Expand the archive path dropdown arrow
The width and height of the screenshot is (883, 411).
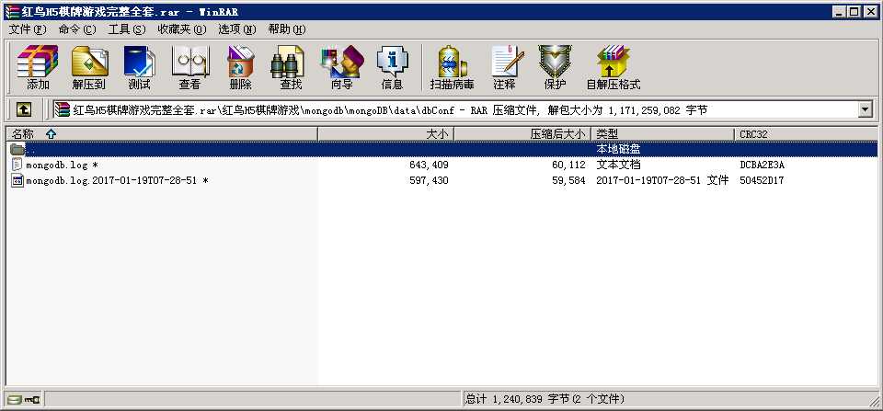865,110
